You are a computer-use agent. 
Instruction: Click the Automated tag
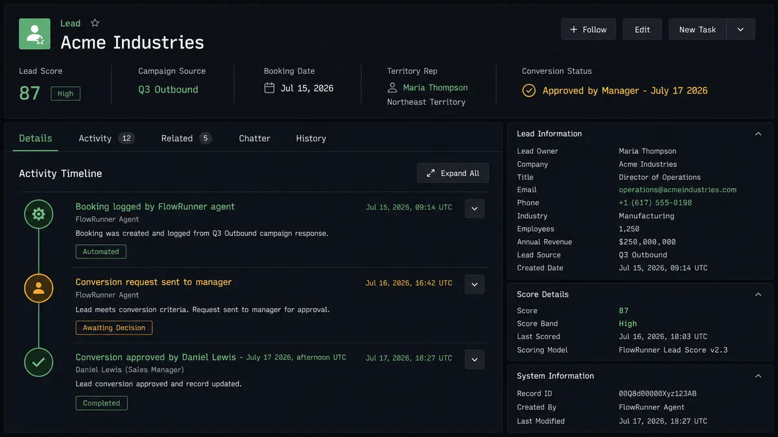(100, 251)
